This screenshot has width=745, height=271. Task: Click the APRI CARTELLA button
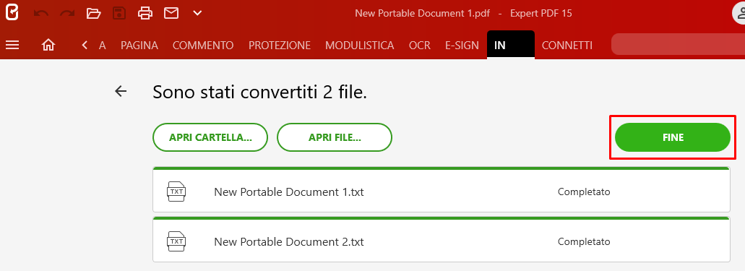coord(210,137)
